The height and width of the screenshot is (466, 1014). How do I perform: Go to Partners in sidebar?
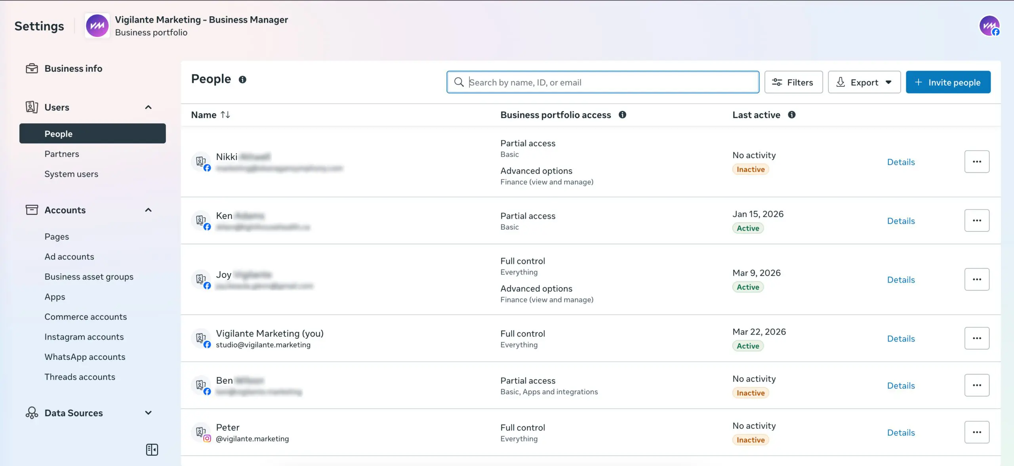click(62, 154)
